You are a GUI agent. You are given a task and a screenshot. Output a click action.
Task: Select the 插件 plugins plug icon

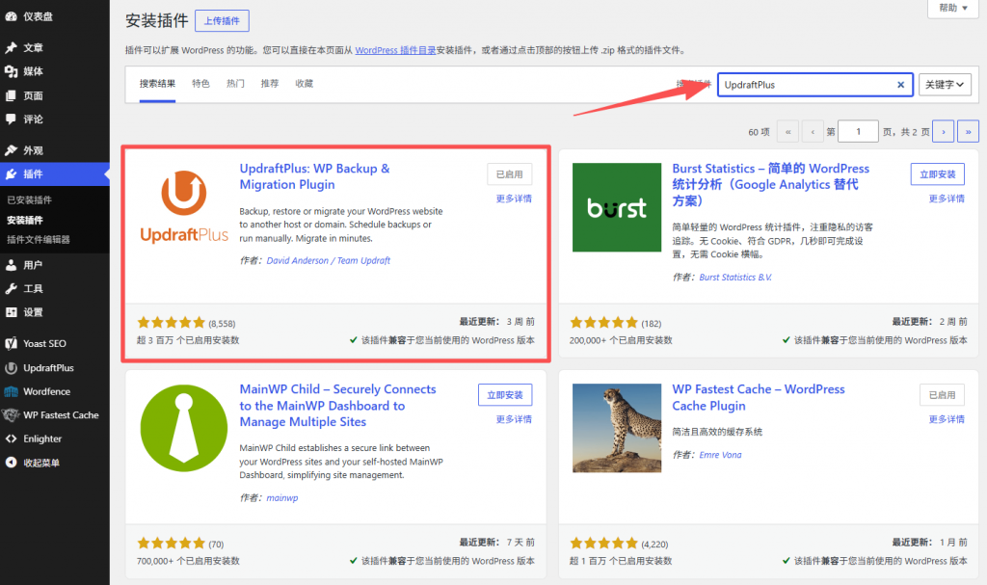point(11,173)
